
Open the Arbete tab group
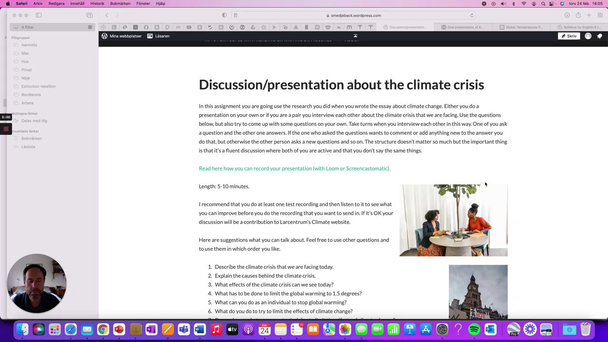click(x=28, y=103)
